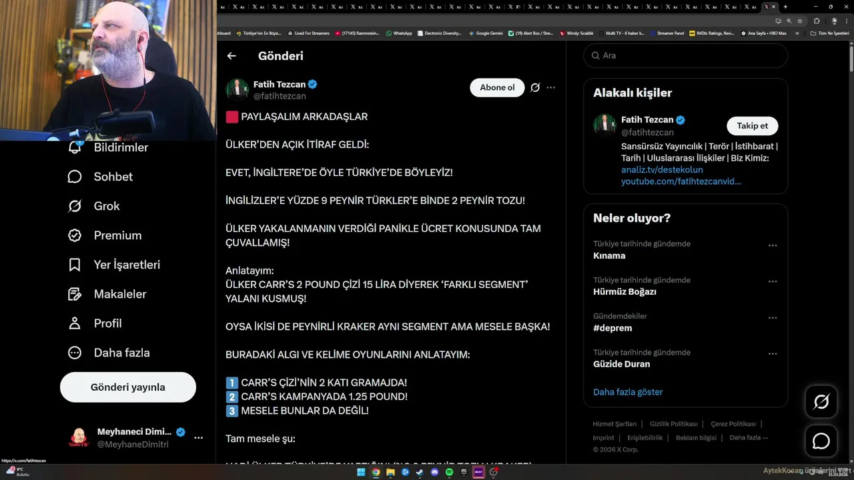Open Ana Sayfa HBO Max bookmark
This screenshot has height=480, width=854.
coord(763,33)
